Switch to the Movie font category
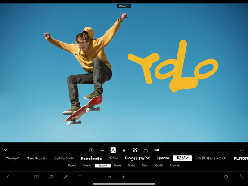 point(117,165)
